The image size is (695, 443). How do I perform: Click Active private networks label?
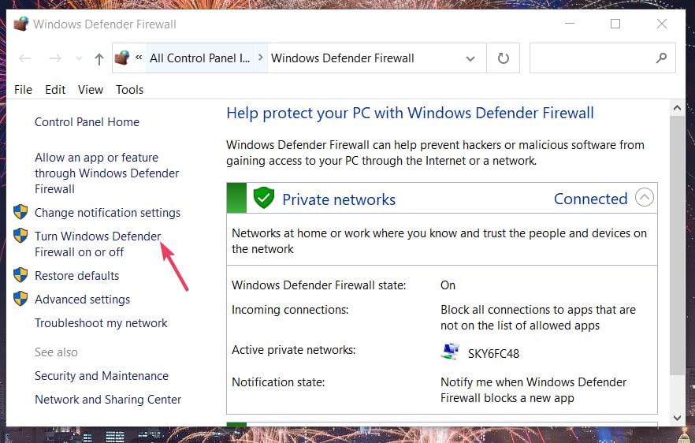pos(293,350)
